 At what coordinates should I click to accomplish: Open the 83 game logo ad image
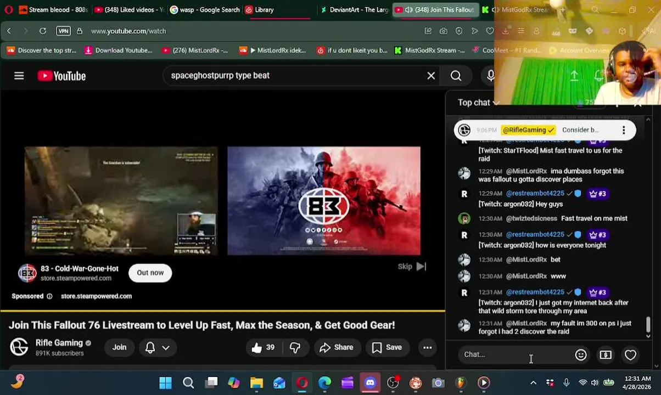pyautogui.click(x=324, y=201)
